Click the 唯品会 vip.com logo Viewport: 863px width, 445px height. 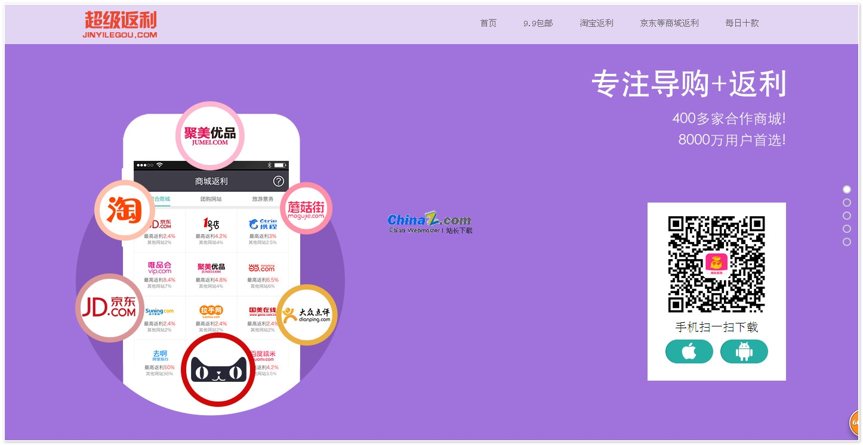pos(160,267)
